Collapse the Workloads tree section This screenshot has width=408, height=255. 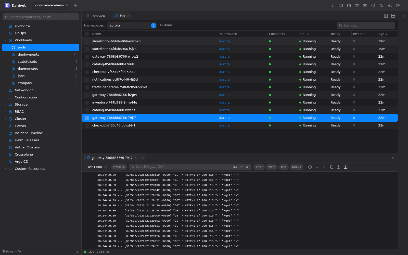point(5,40)
